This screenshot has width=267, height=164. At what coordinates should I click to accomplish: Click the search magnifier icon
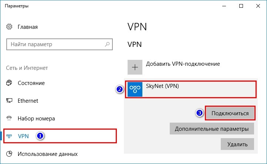[x=107, y=44]
